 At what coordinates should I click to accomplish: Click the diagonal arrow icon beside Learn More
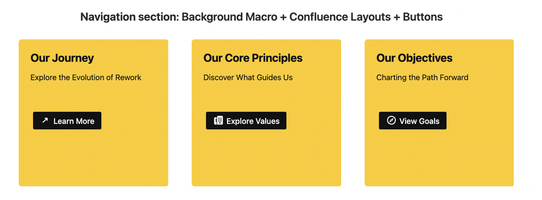coord(45,121)
